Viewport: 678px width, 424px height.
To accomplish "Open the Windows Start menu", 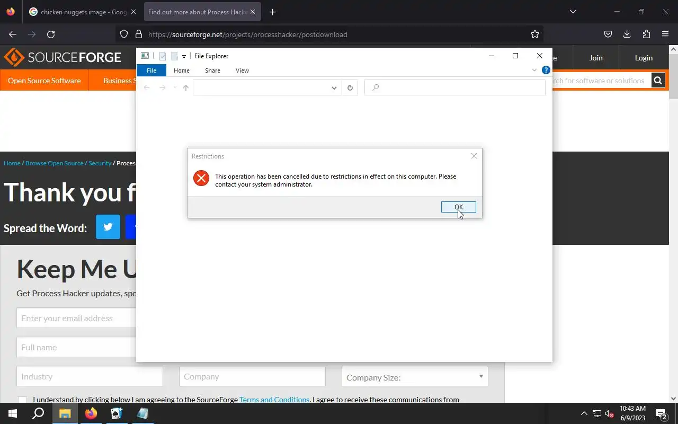I will tap(13, 413).
